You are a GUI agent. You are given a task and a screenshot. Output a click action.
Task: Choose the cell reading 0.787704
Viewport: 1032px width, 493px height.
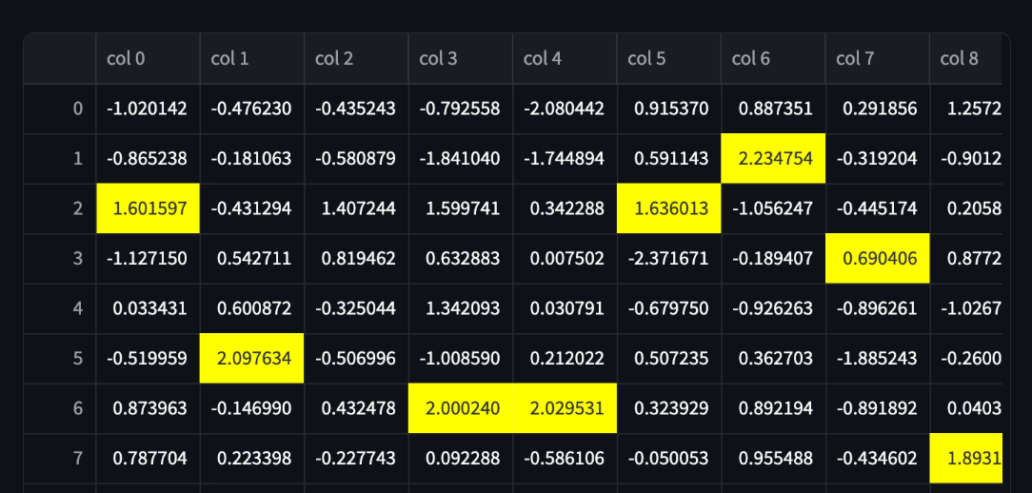[x=149, y=459]
